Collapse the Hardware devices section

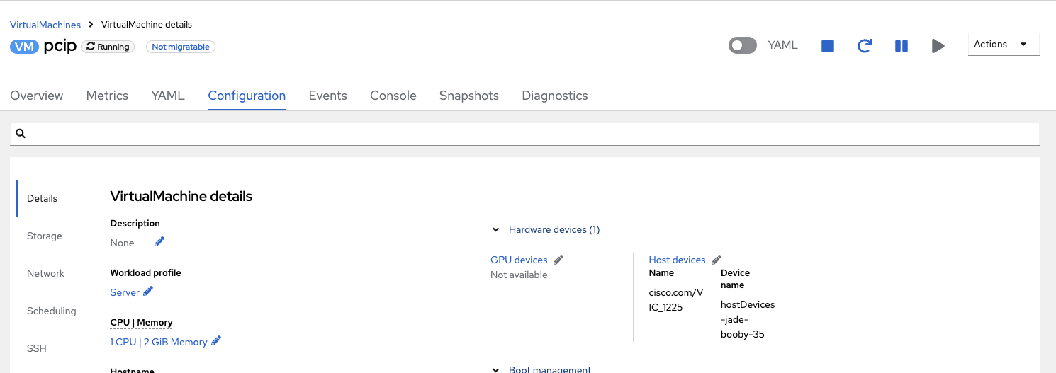(x=496, y=230)
